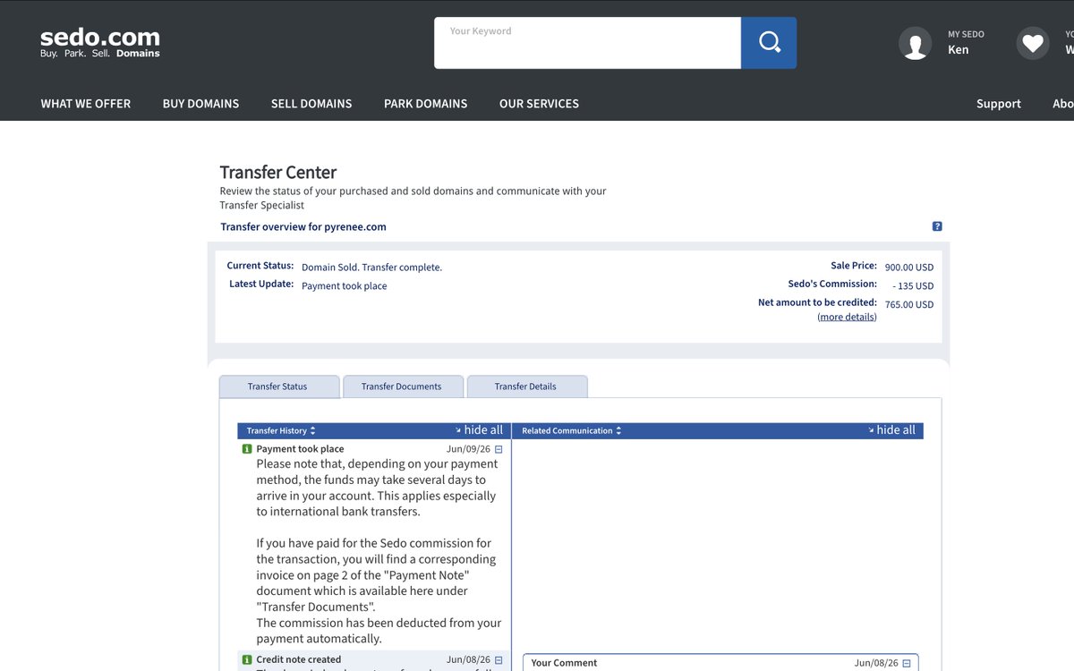Open the Our Services menu
Screen dimensions: 1074x671
pos(539,104)
